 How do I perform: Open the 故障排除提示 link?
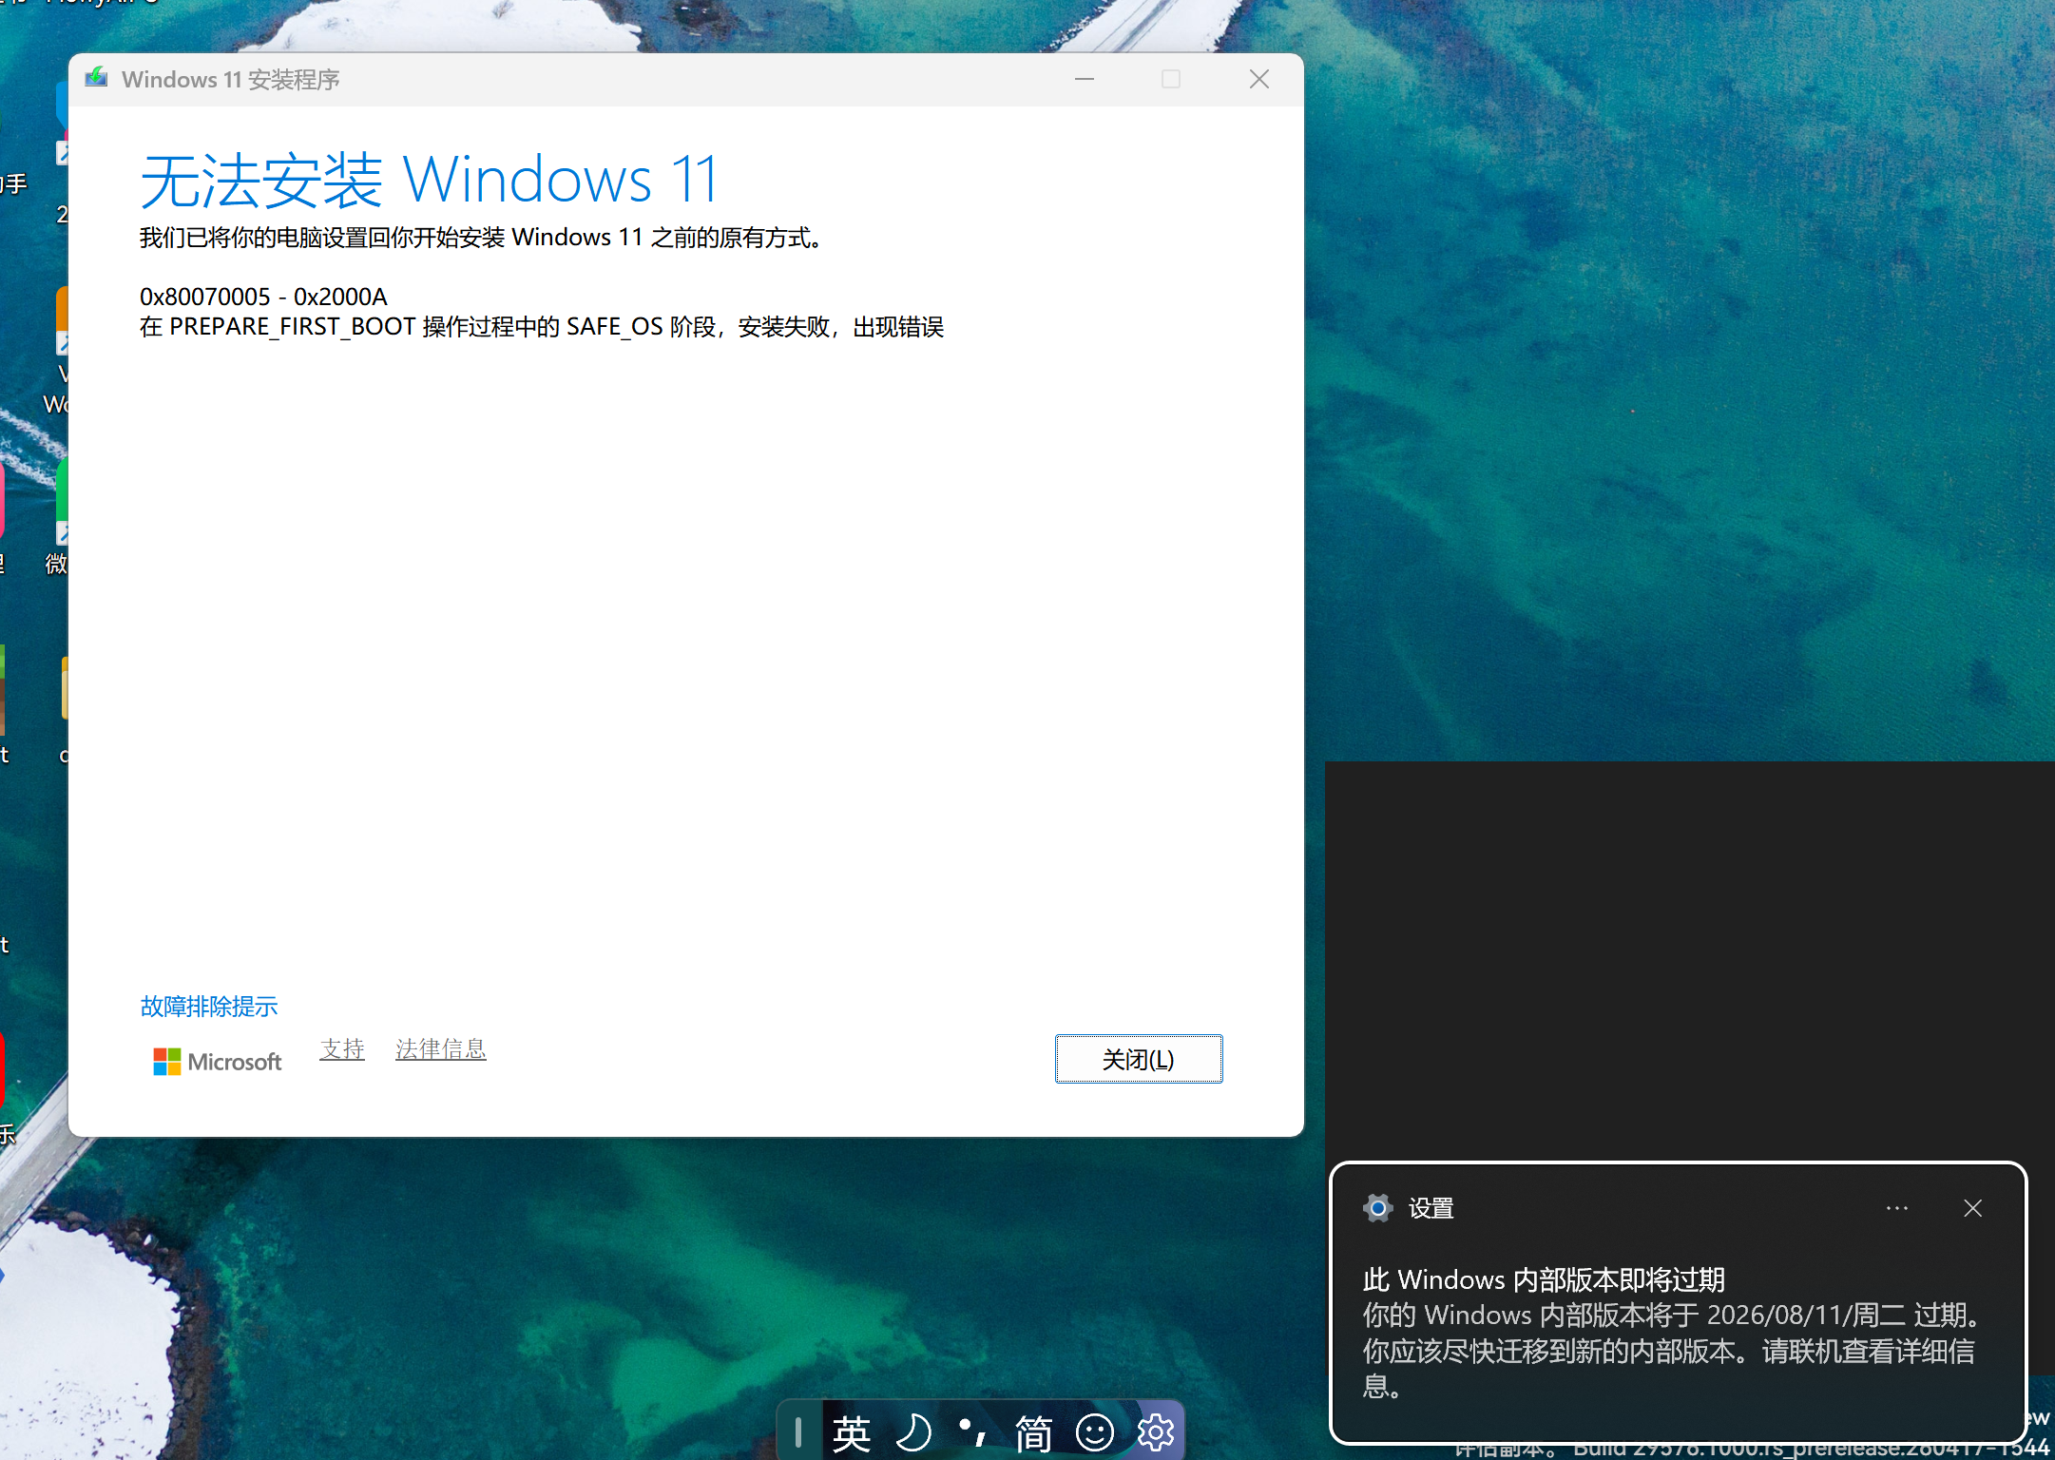(x=209, y=1007)
